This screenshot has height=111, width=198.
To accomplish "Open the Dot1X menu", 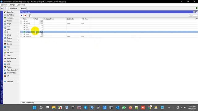I will pos(9,61).
